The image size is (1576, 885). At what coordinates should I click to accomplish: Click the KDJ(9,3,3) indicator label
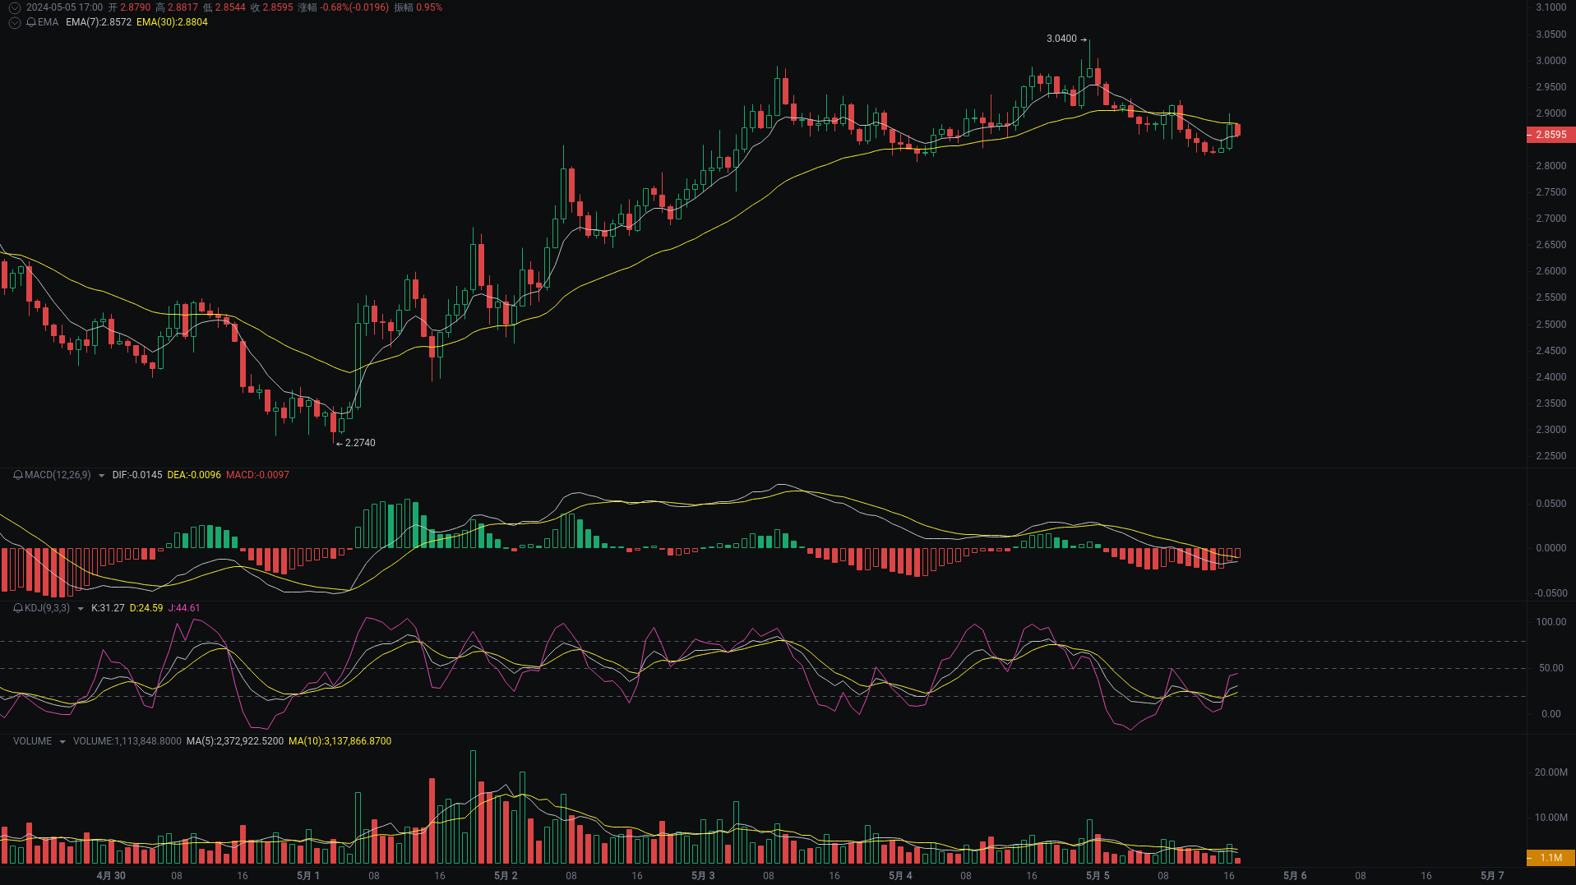click(x=47, y=609)
